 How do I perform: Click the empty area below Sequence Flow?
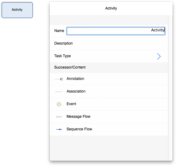109,147
